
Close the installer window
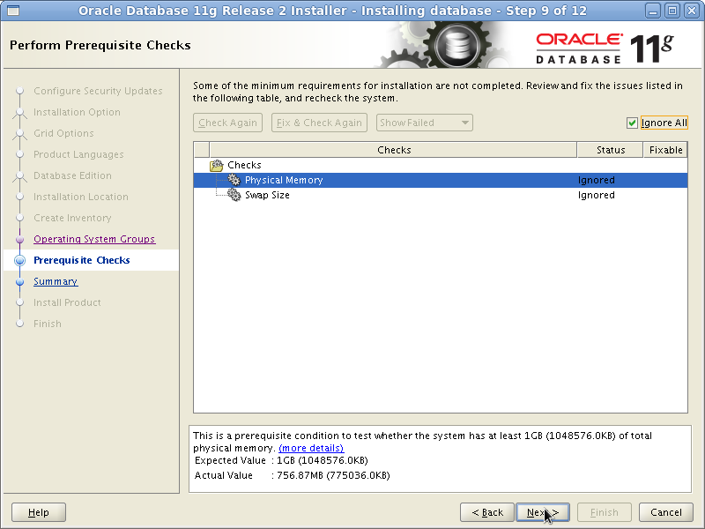[692, 11]
